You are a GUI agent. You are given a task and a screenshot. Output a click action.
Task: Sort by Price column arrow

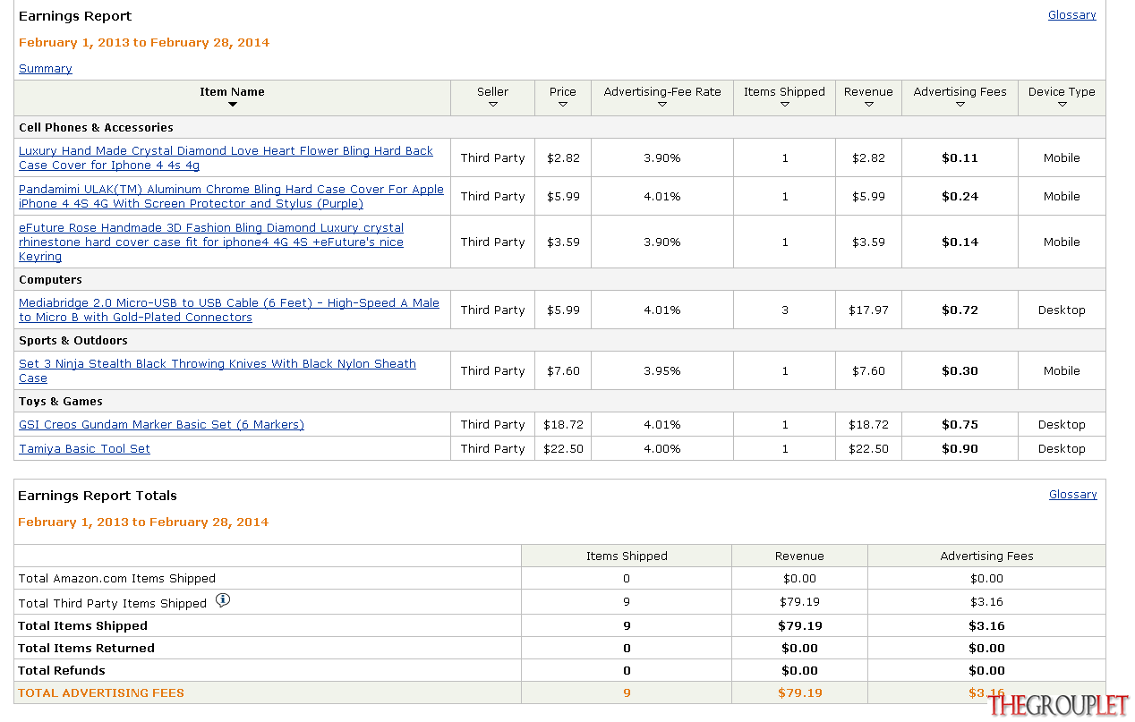pos(563,105)
